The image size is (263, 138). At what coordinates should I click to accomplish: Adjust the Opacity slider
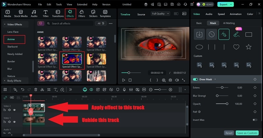pos(222,104)
